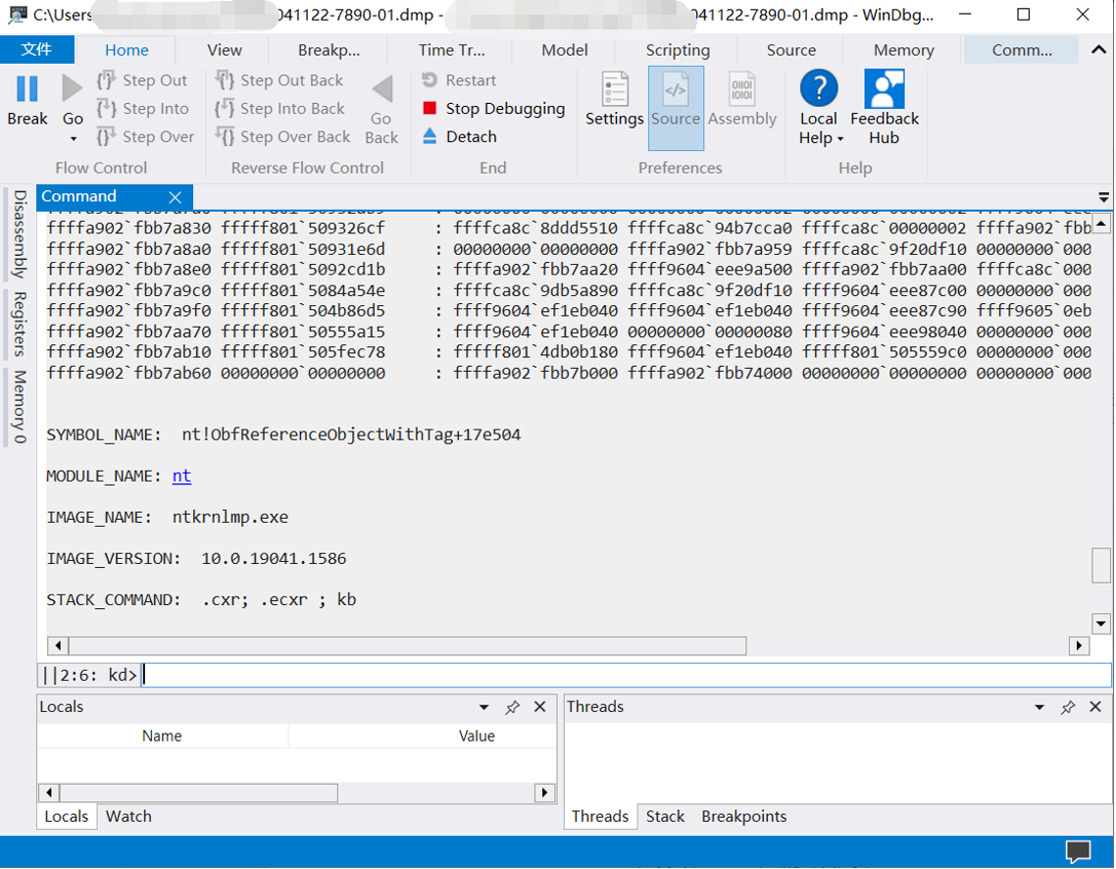Open the Locals panel dropdown menu
Viewport: 1116px width, 869px height.
pos(482,706)
